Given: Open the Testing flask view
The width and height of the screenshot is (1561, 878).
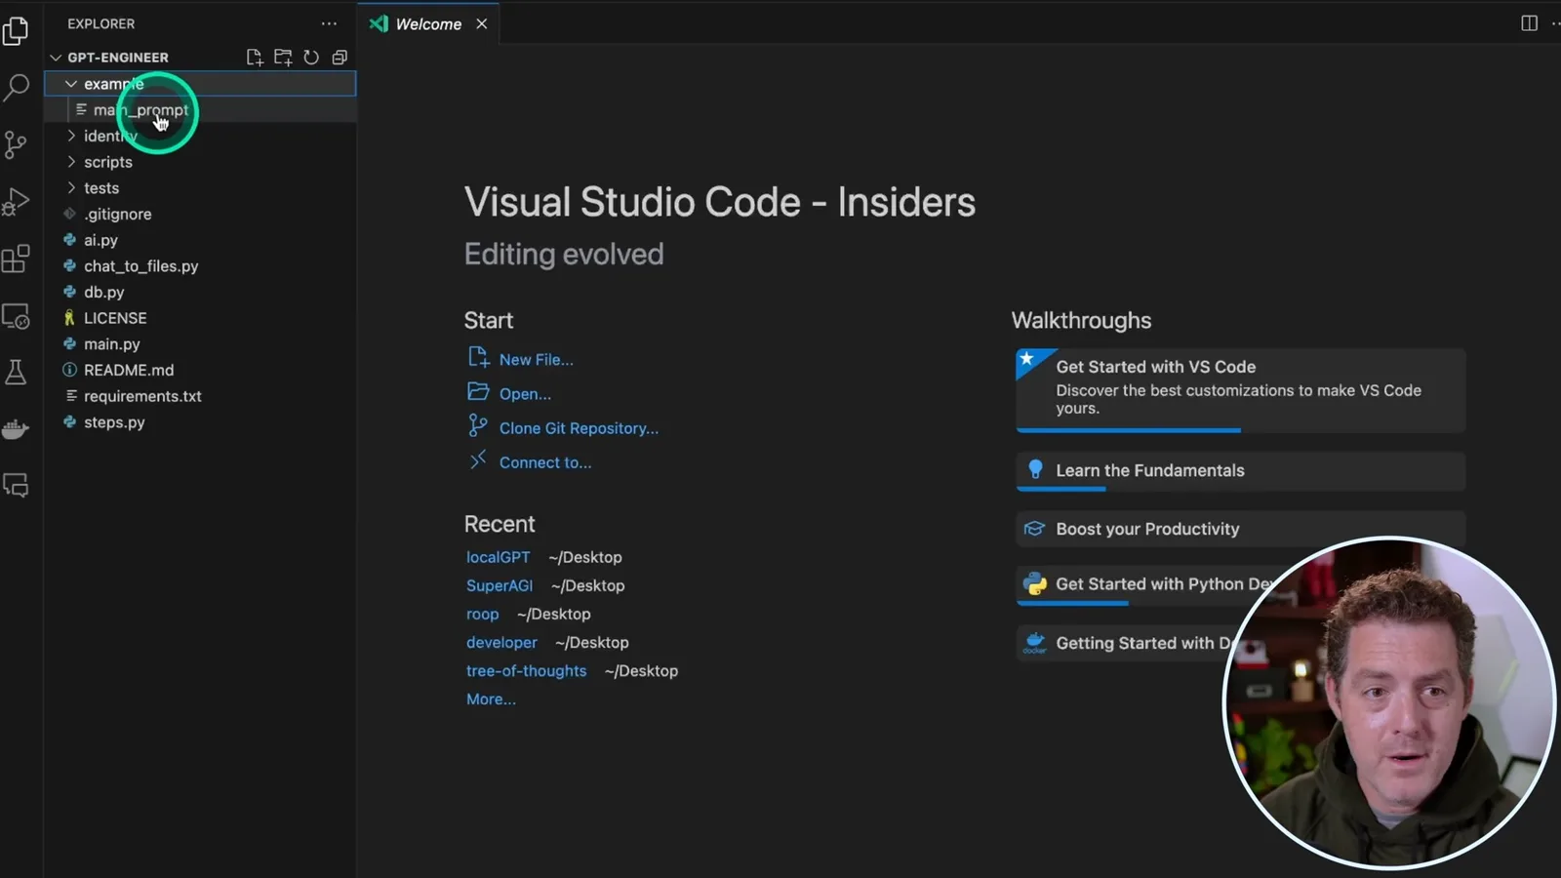Looking at the screenshot, I should (16, 372).
